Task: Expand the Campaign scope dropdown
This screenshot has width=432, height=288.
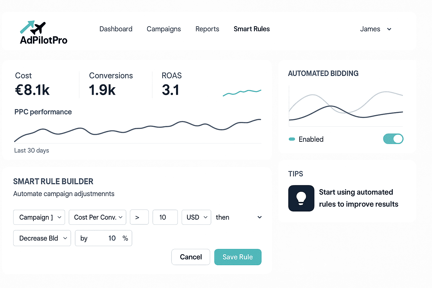Action: point(39,217)
